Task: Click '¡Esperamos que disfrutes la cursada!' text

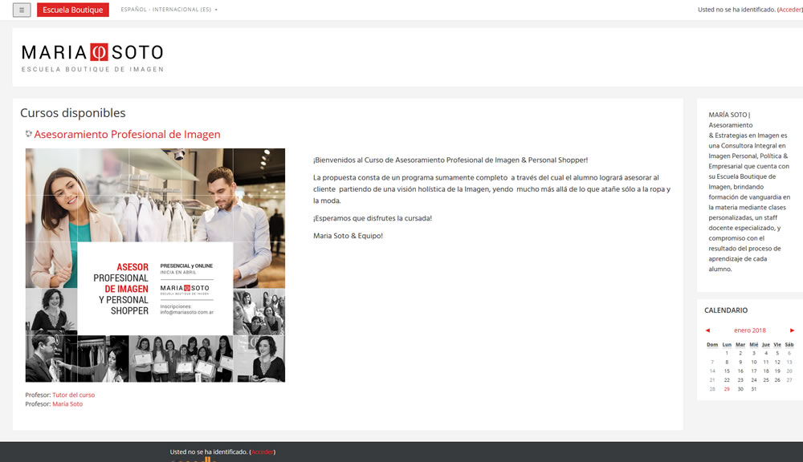Action: (x=373, y=218)
